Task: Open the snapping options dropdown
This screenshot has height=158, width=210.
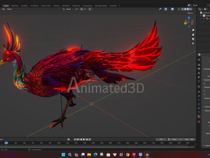Action: [85, 9]
